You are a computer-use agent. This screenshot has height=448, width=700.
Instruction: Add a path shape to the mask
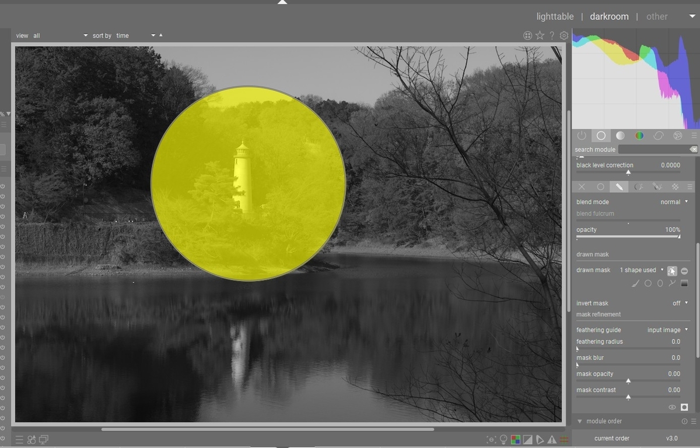pos(672,283)
